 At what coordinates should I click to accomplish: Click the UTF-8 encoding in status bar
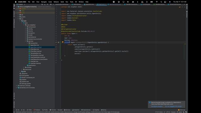point(168,112)
